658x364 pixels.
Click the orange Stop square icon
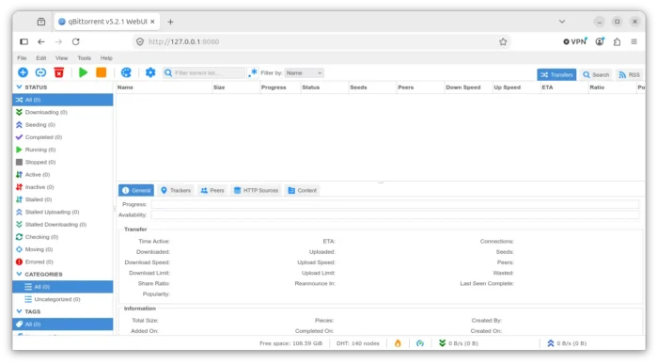(x=102, y=72)
